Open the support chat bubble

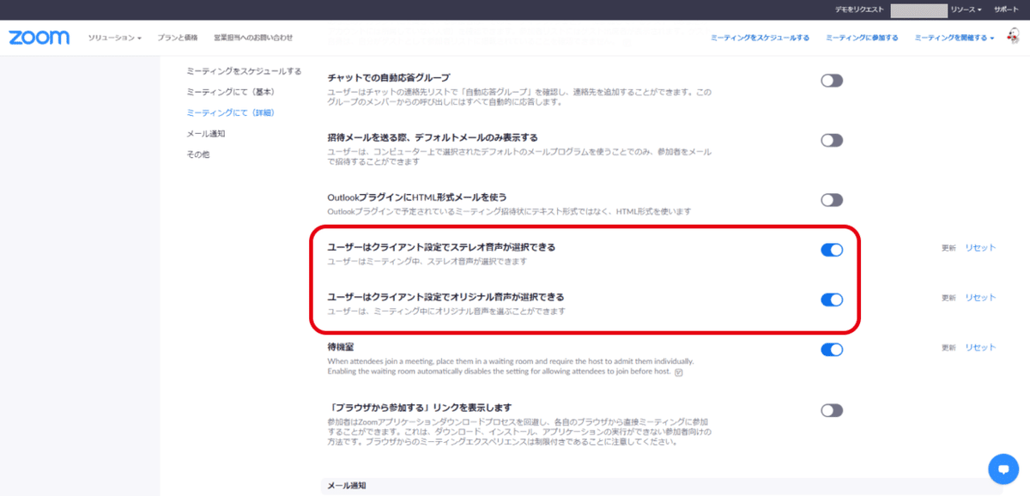[x=1003, y=469]
